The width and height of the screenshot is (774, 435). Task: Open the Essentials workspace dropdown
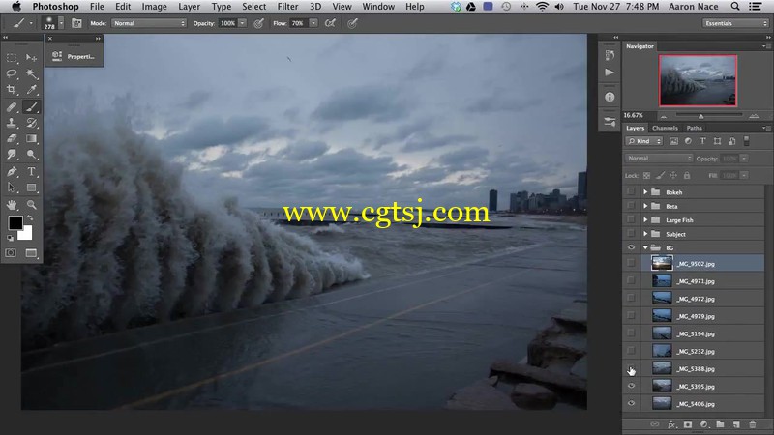click(x=735, y=23)
